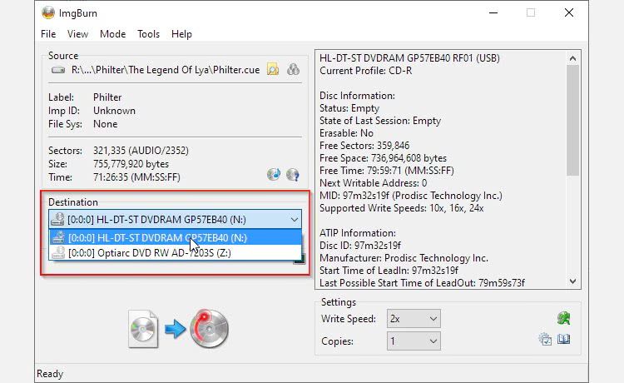624x383 pixels.
Task: Select Optiarc DVD RW AD-7203S (Z:) drive
Action: coord(175,253)
